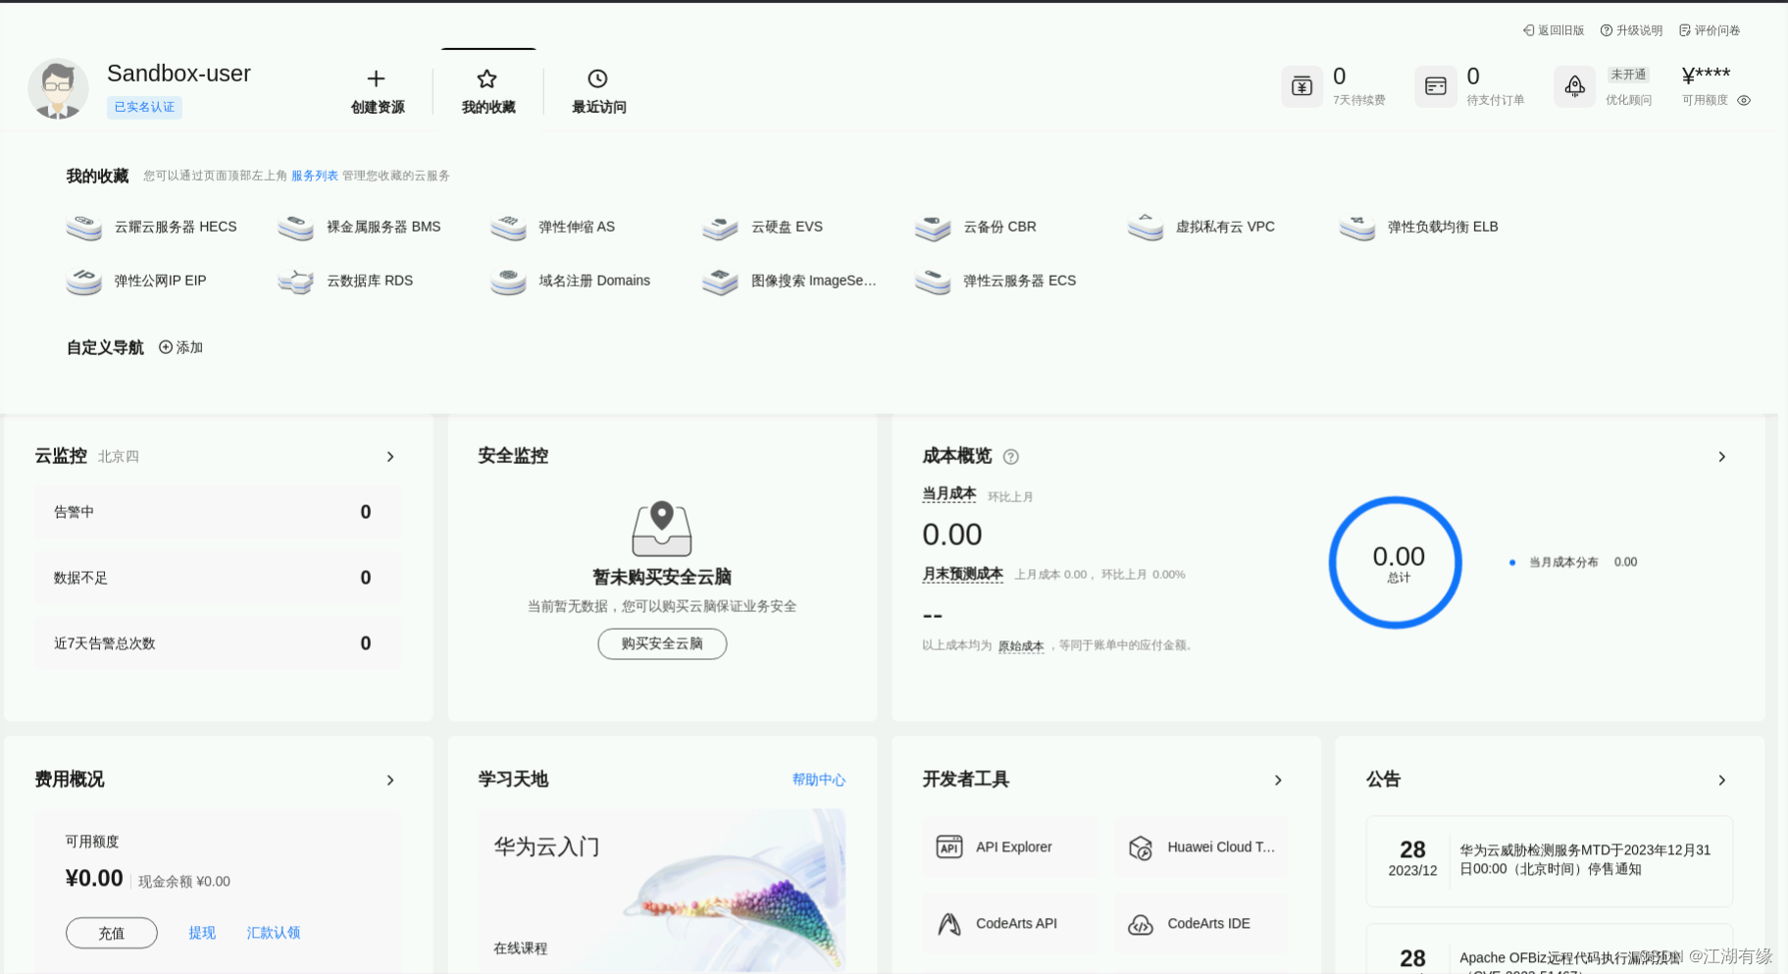This screenshot has width=1788, height=974.
Task: Click the Sandbox-user avatar picture
Action: point(58,88)
